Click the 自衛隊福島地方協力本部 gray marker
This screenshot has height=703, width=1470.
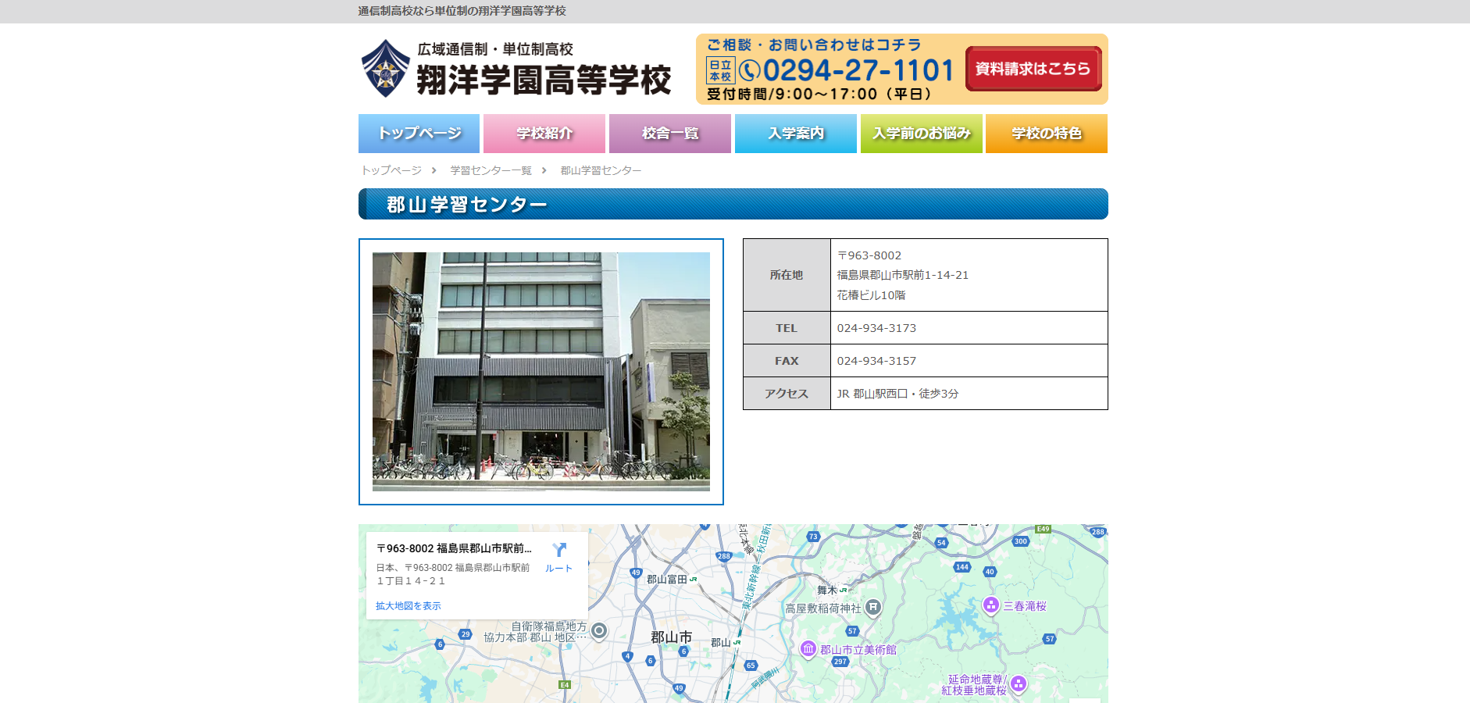point(599,630)
